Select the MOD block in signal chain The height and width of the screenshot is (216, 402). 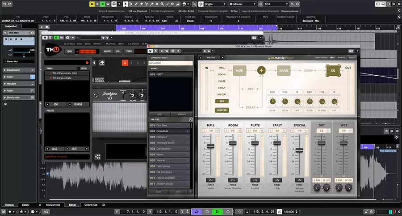(x=239, y=70)
